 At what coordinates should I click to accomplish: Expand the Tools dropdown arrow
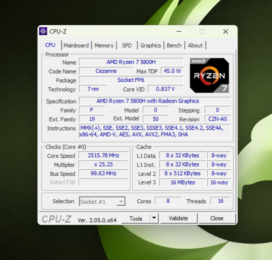pyautogui.click(x=154, y=218)
